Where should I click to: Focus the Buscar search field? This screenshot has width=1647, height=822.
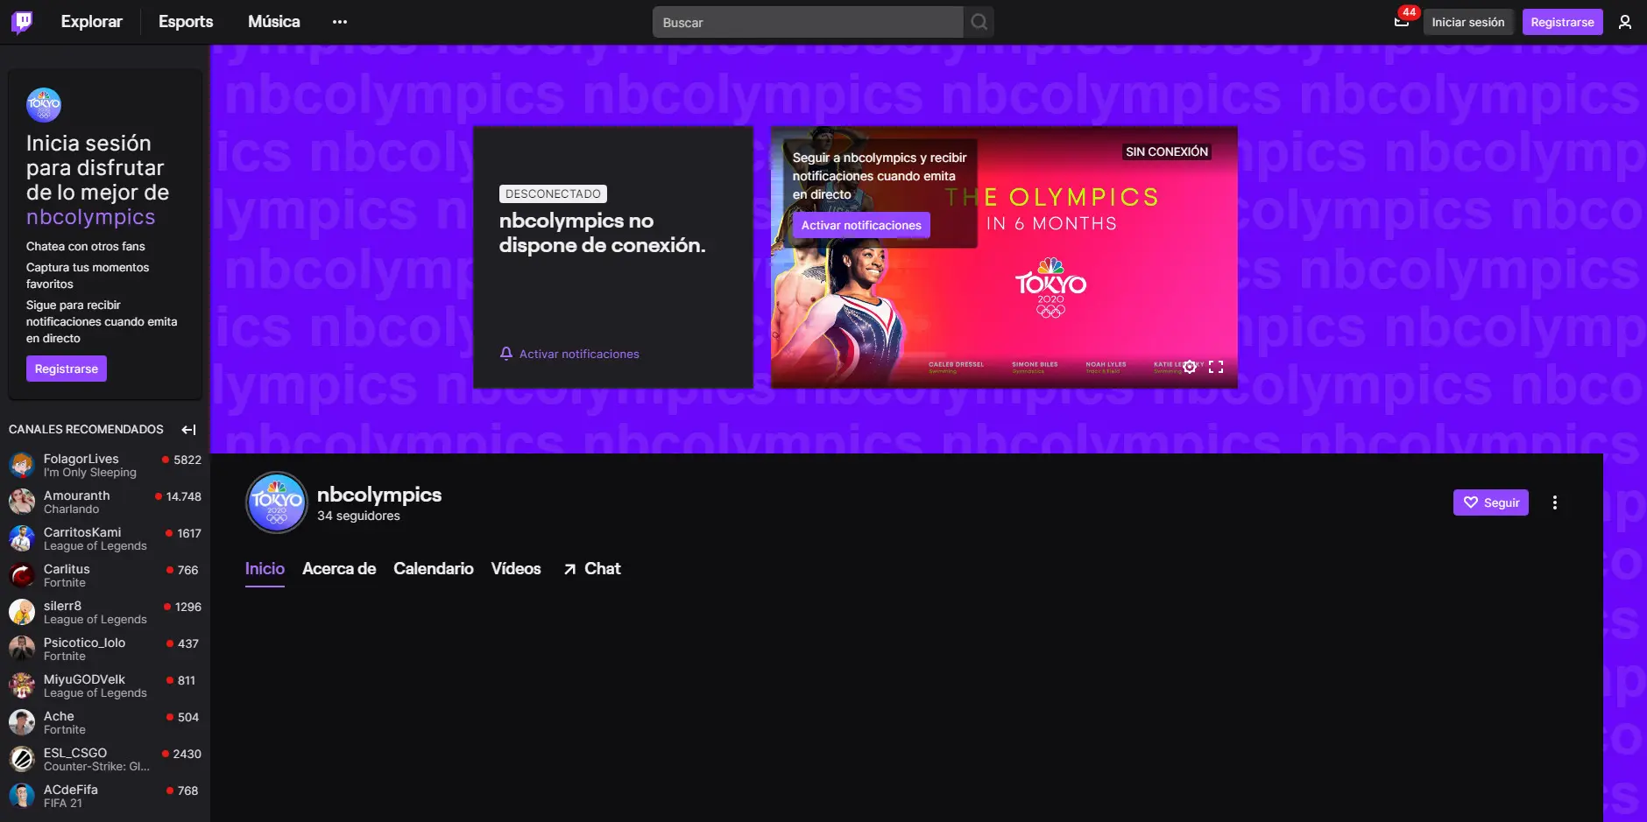point(808,22)
